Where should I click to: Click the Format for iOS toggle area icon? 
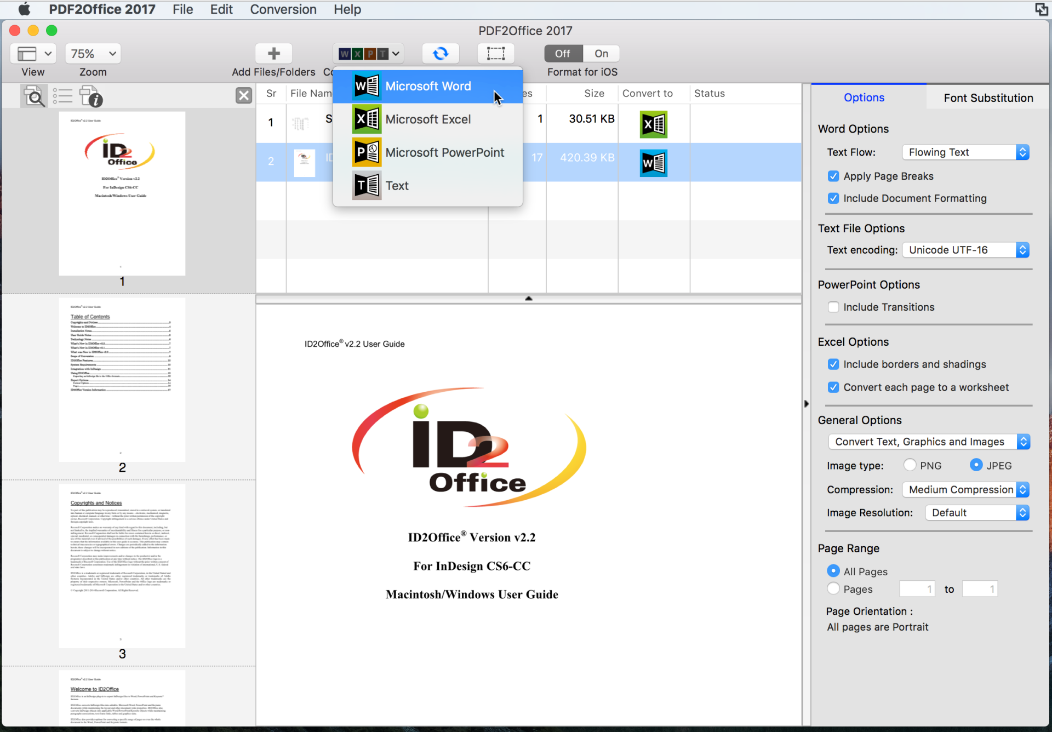point(582,54)
